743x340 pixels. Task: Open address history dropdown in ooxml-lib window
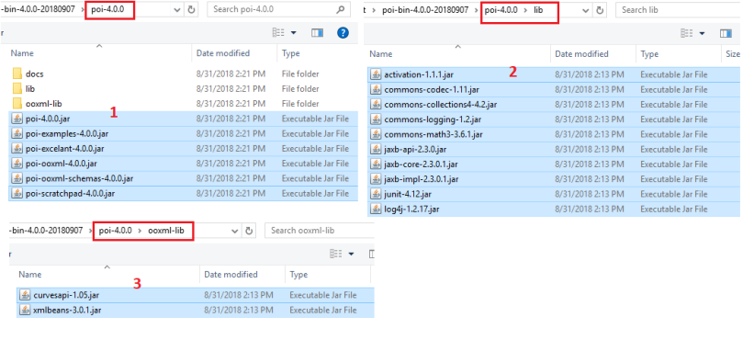(x=234, y=232)
